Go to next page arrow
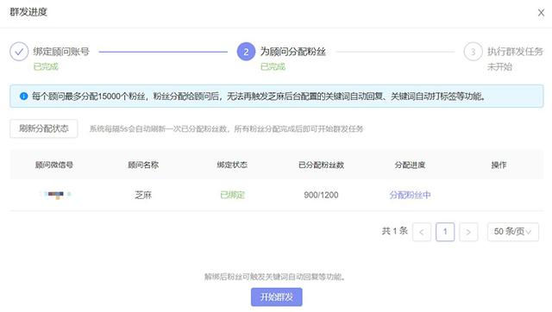552x312 pixels. [x=468, y=232]
